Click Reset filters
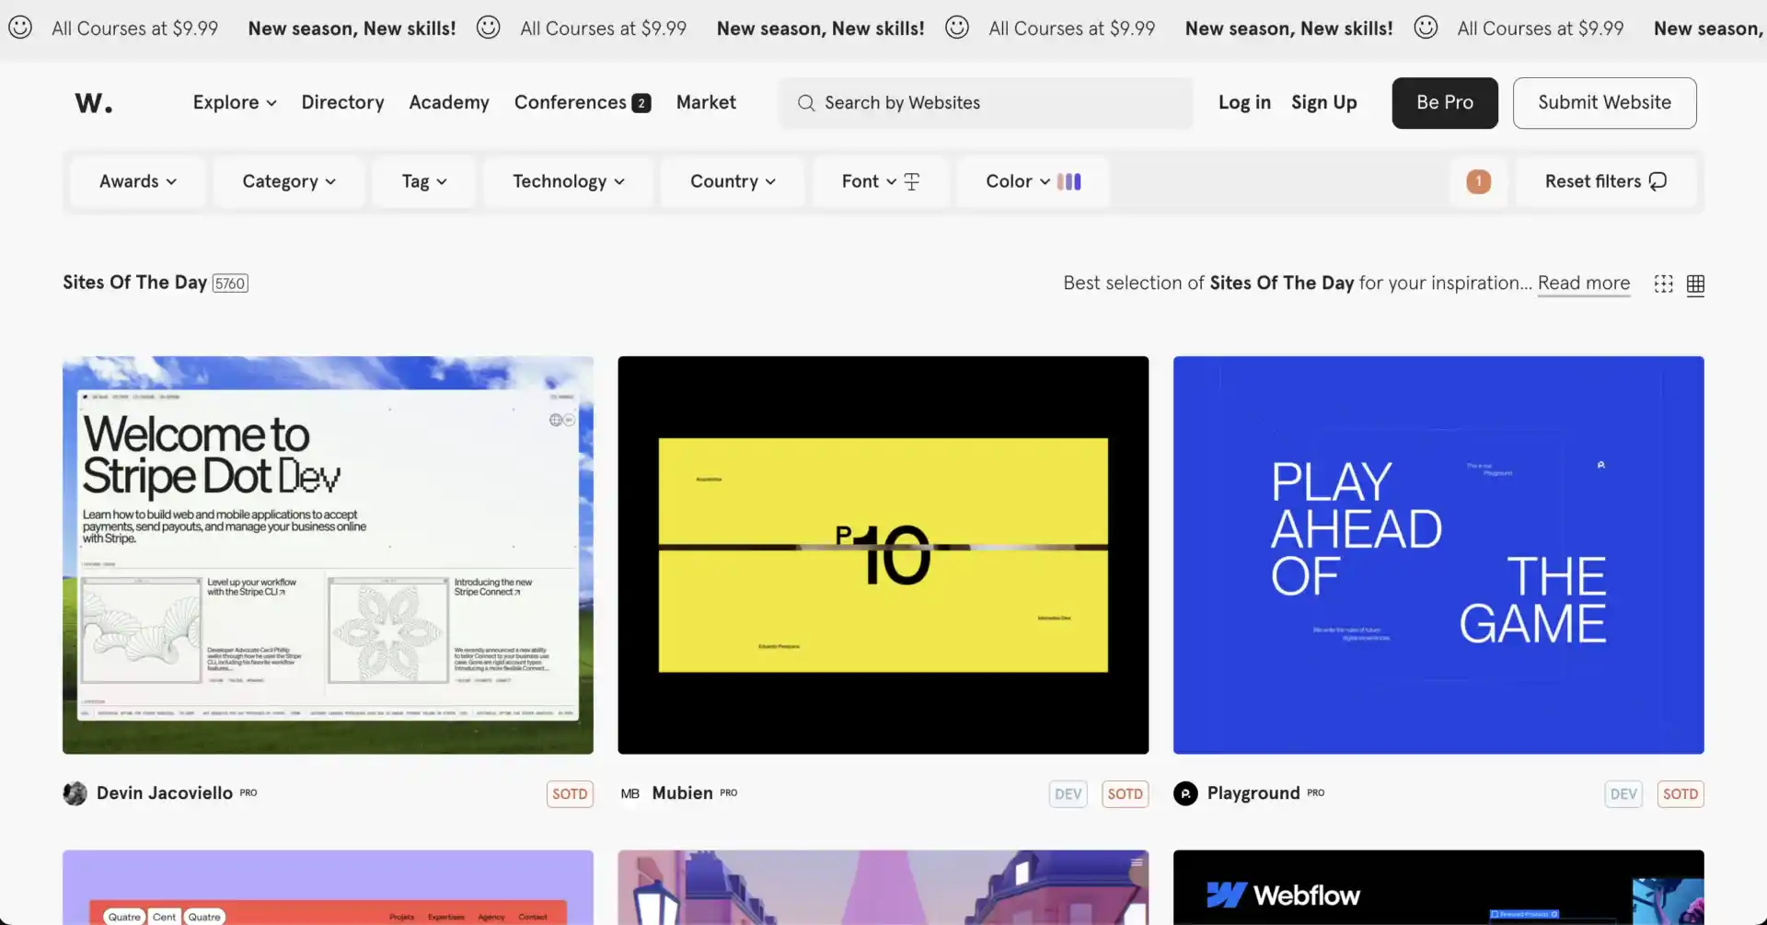Screen dimensions: 1767x925 (1606, 182)
